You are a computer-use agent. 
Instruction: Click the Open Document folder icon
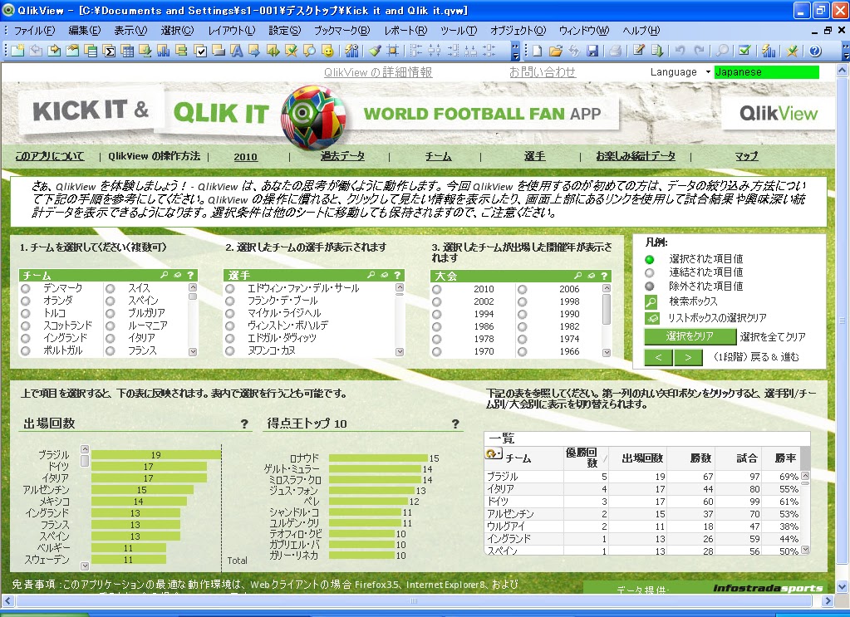pos(555,51)
